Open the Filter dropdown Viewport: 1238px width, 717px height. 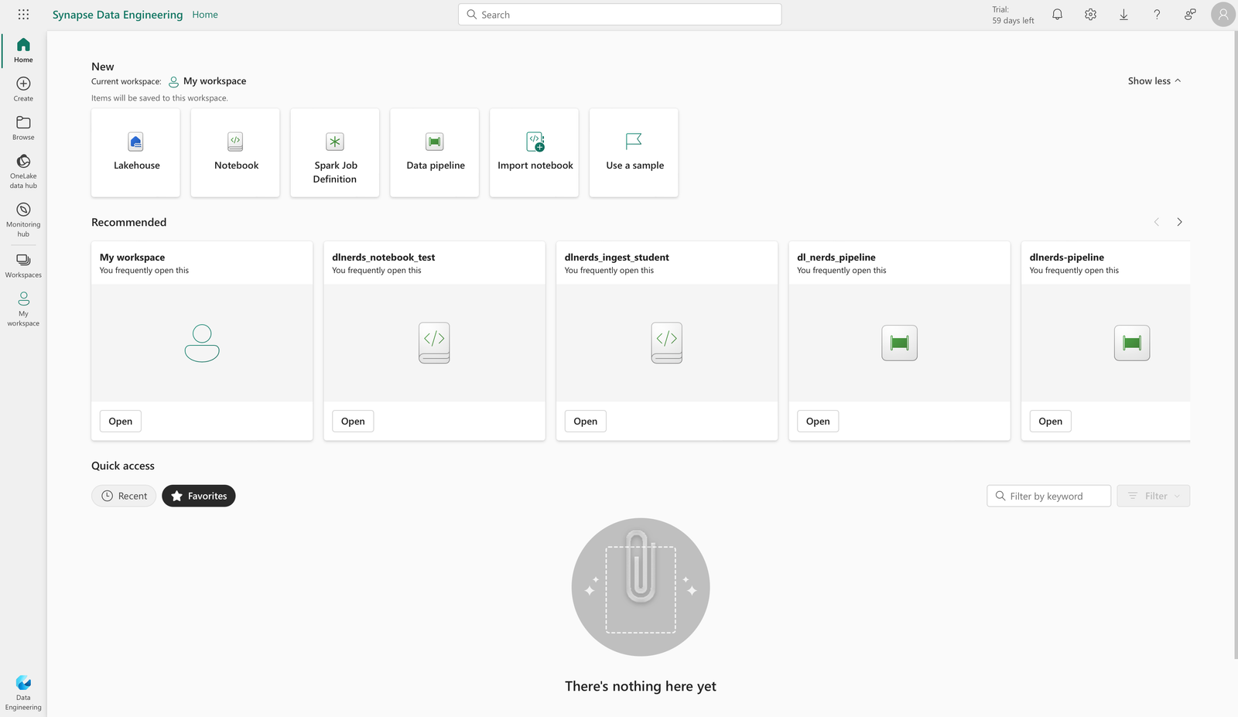click(1153, 496)
